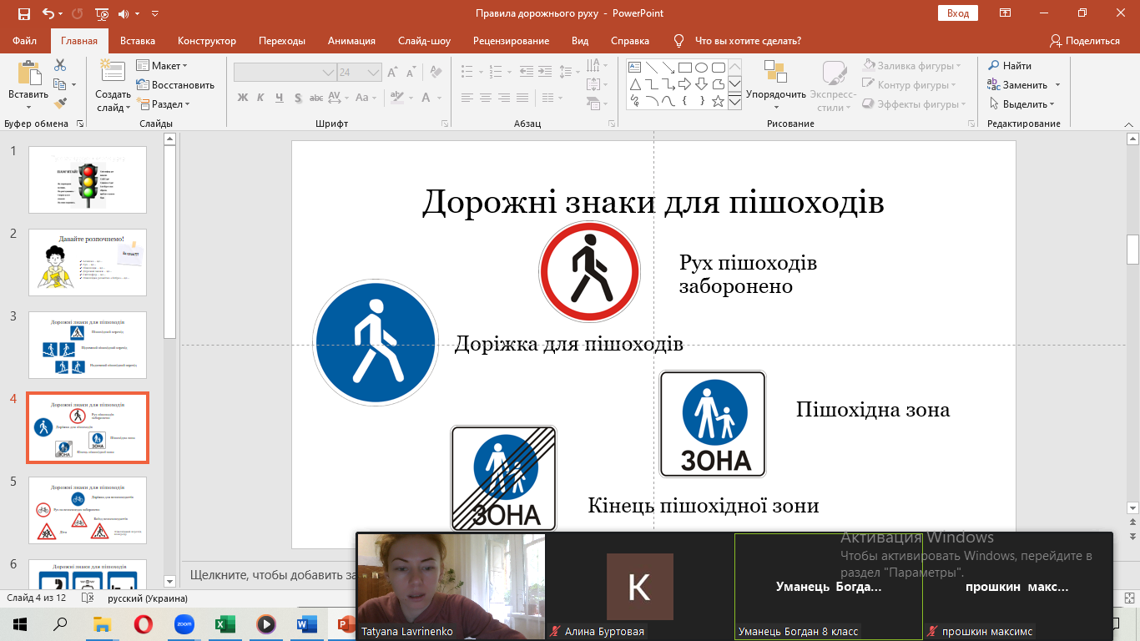This screenshot has width=1140, height=641.
Task: Click the slide title Дорожні знаки для пішоходів
Action: click(x=653, y=203)
